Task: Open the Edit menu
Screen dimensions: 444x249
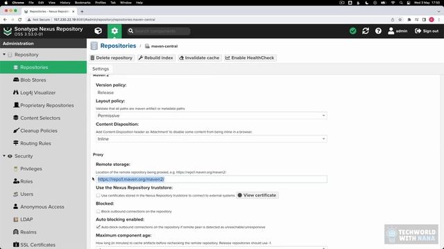Action: pyautogui.click(x=41, y=3)
